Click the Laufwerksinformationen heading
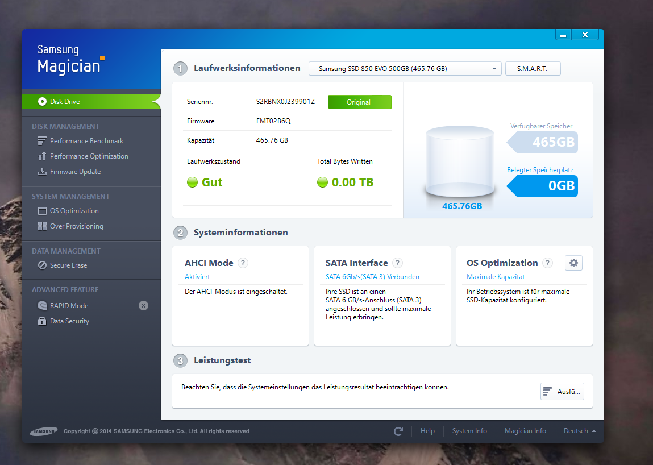Image resolution: width=653 pixels, height=465 pixels. (x=247, y=68)
